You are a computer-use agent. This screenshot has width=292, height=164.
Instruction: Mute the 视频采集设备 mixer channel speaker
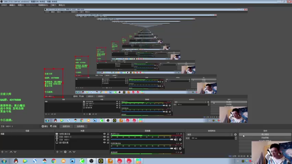pos(176,148)
